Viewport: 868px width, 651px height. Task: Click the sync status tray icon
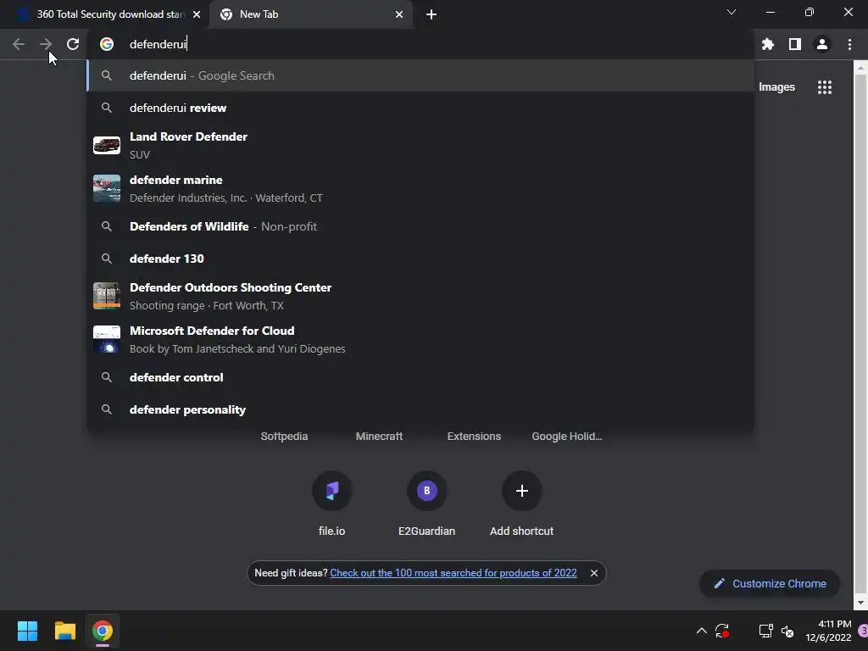click(x=722, y=631)
